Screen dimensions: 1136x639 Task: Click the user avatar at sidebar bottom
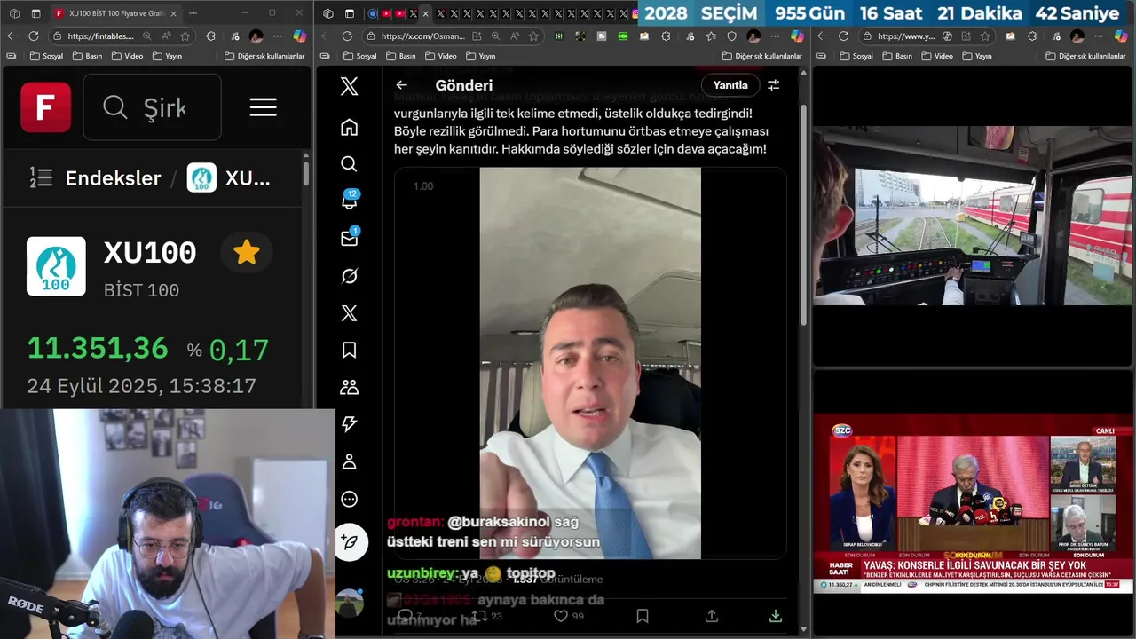pyautogui.click(x=350, y=603)
